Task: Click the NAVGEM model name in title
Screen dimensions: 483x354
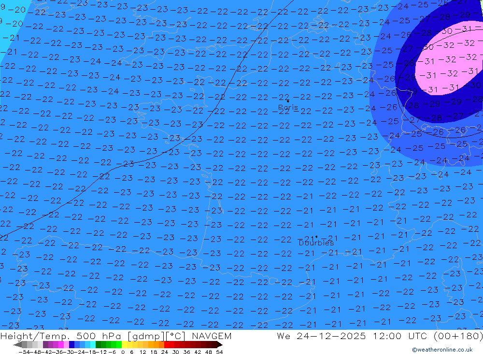Action: coord(210,336)
